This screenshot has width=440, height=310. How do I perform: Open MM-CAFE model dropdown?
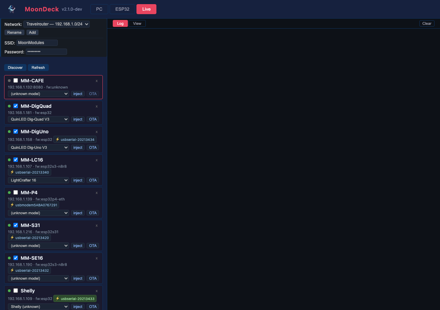pos(38,94)
